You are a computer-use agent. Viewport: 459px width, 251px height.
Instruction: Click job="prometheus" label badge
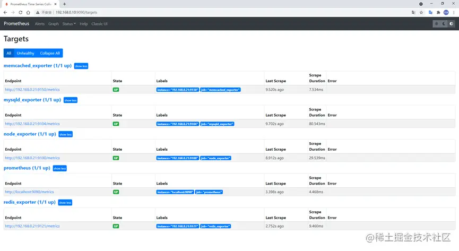[209, 192]
